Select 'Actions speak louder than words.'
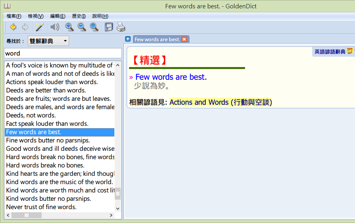Image resolution: width=355 pixels, height=223 pixels. pyautogui.click(x=60, y=82)
